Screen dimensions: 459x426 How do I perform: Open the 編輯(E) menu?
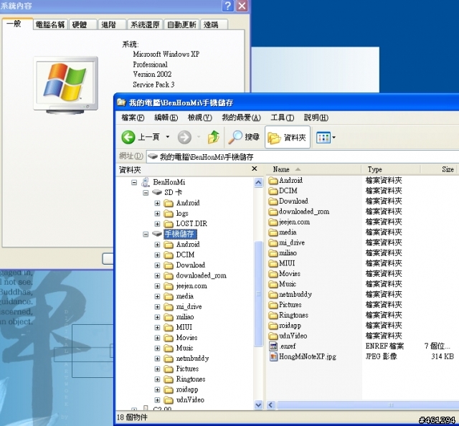click(x=166, y=118)
